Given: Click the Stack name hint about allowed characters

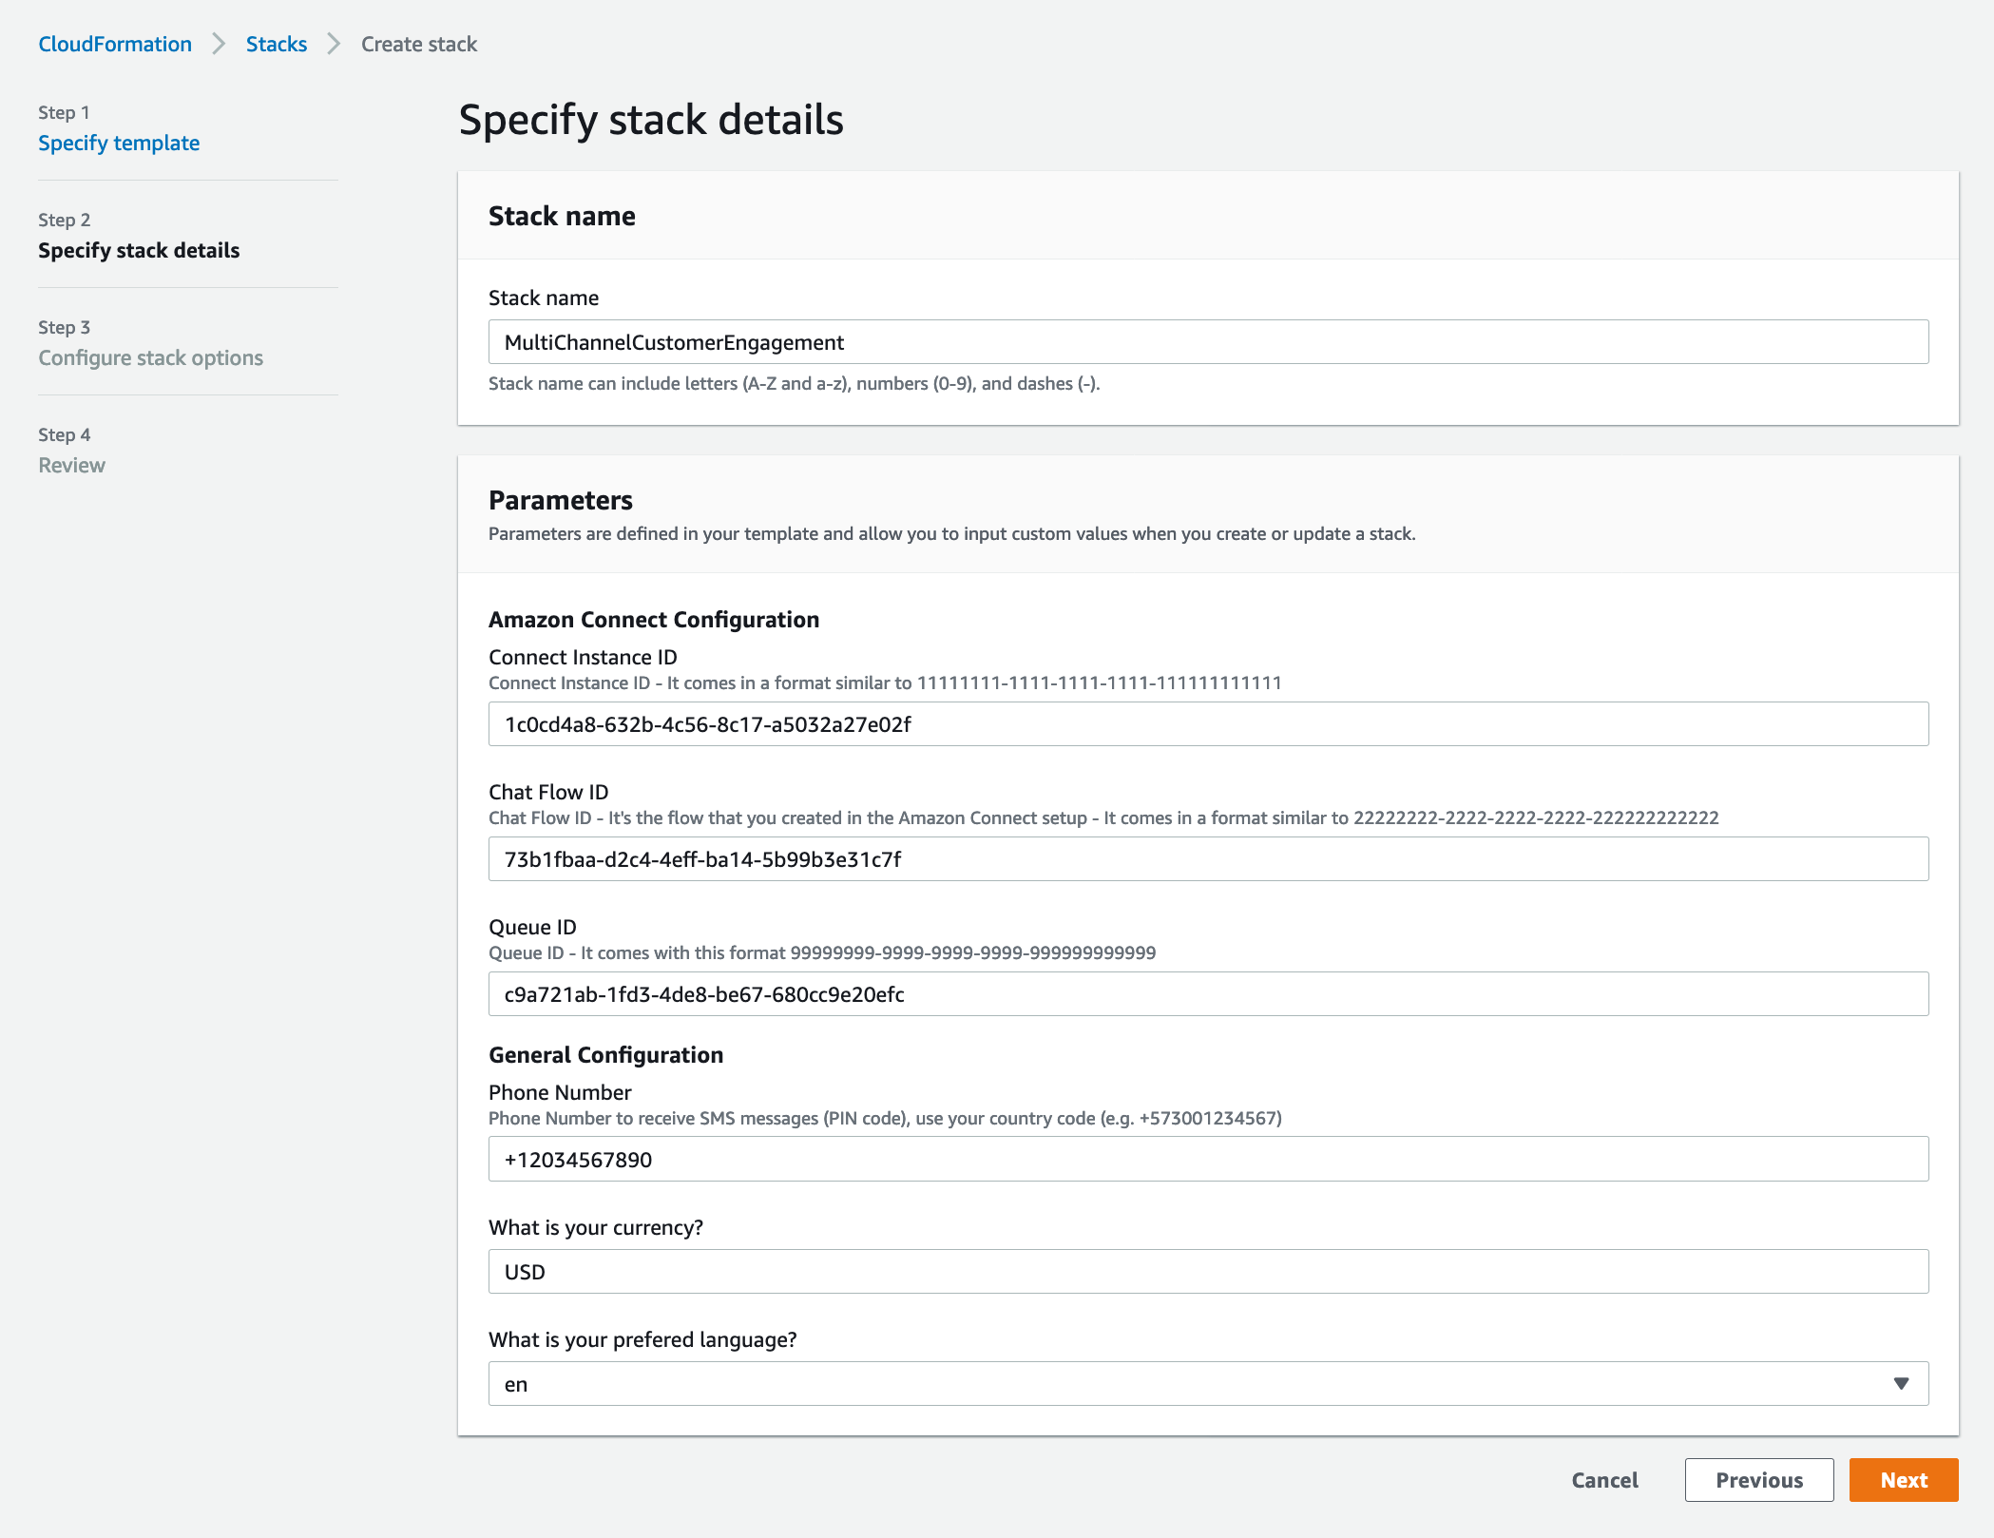Looking at the screenshot, I should [x=795, y=384].
